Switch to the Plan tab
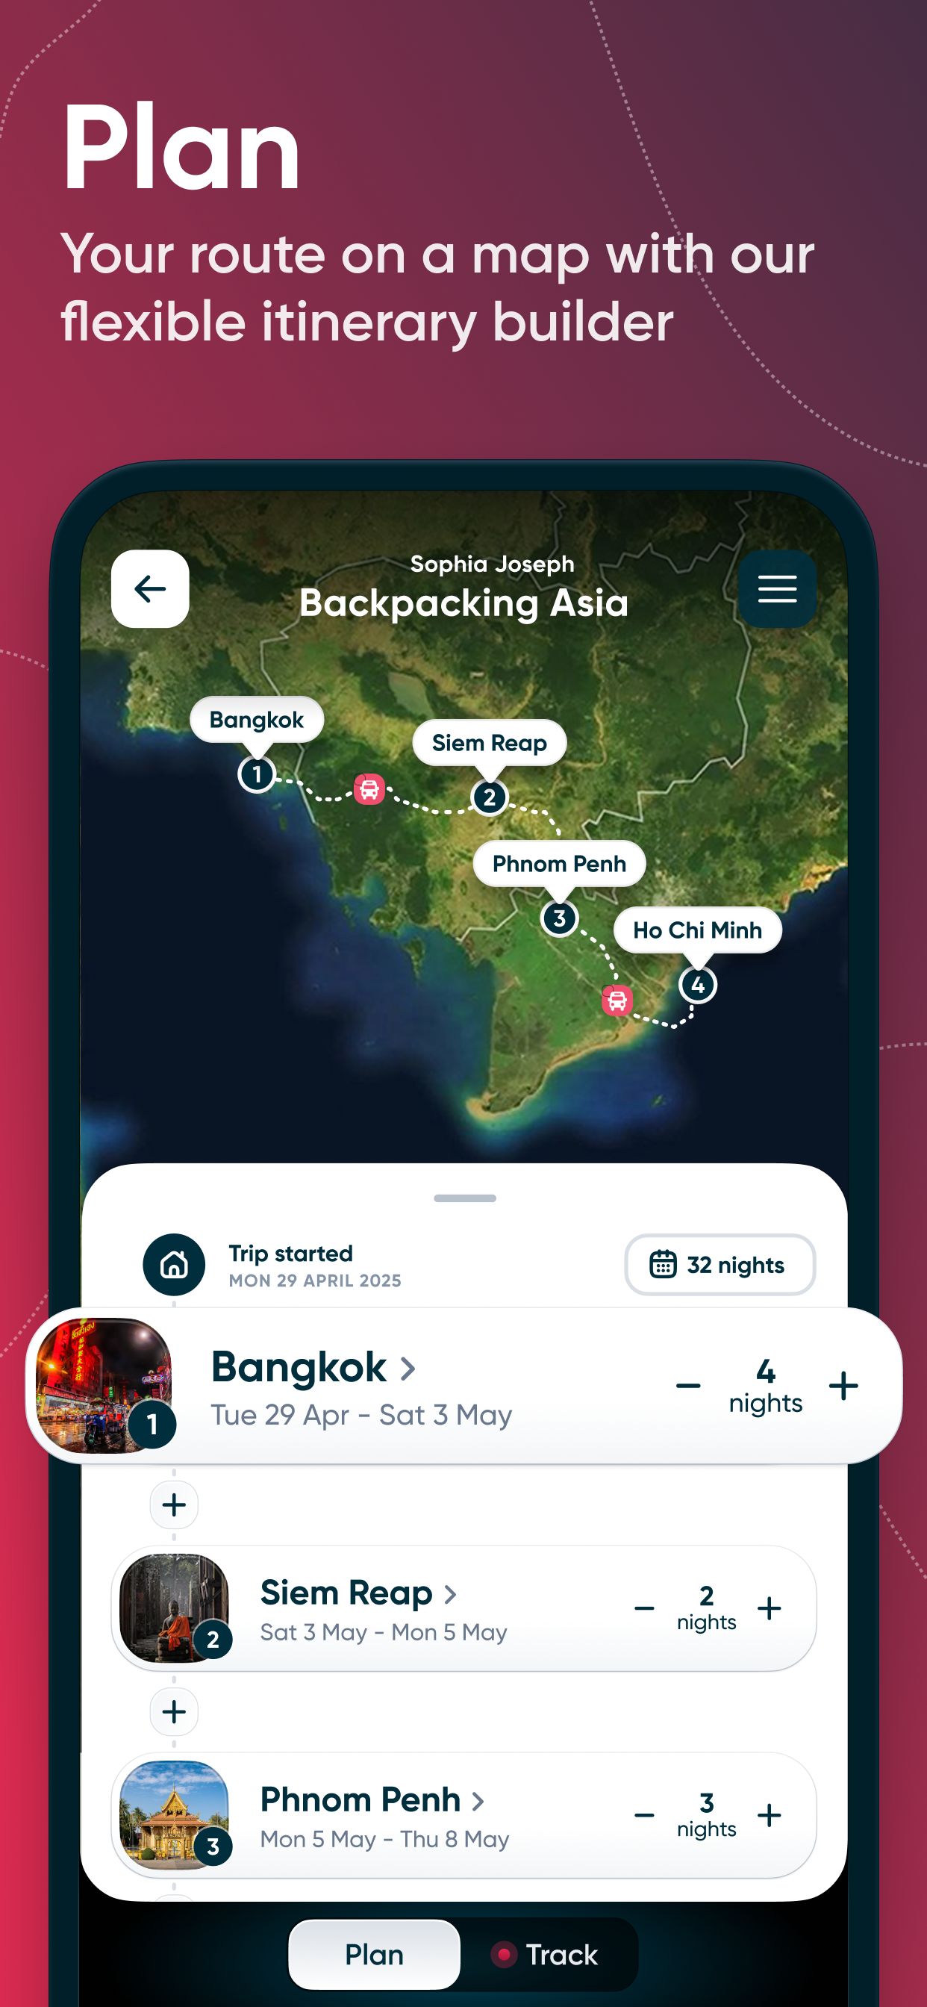Image resolution: width=927 pixels, height=2007 pixels. (x=375, y=1955)
